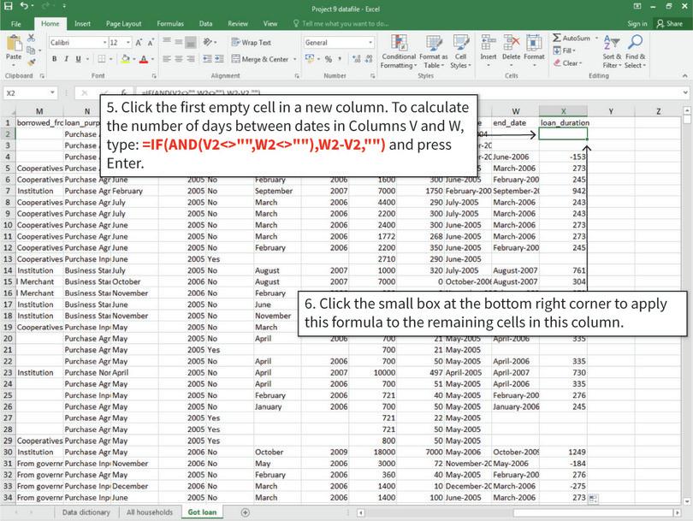Toggle bold formatting
Viewport: 693px width, 521px height.
[x=56, y=56]
